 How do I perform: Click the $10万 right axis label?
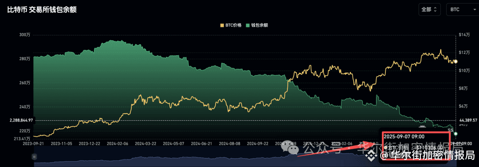464,71
